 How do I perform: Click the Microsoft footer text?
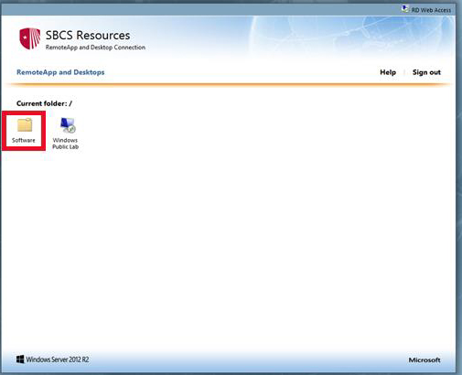tap(424, 360)
